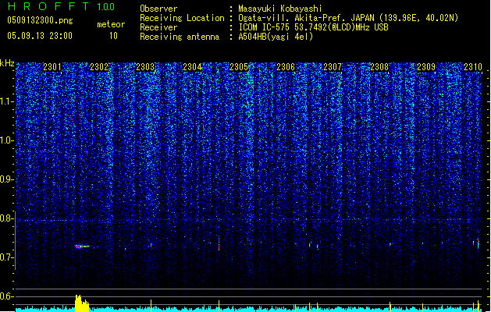Viewport: 491px width, 312px height.
Task: Click the 2310 time axis label
Action: (473, 66)
